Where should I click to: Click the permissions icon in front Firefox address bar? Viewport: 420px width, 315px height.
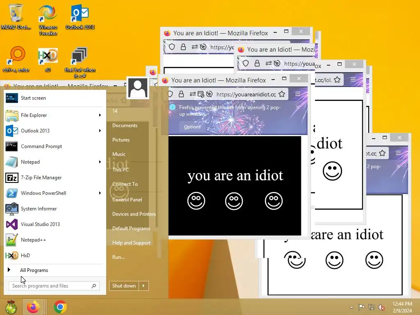pyautogui.click(x=193, y=94)
